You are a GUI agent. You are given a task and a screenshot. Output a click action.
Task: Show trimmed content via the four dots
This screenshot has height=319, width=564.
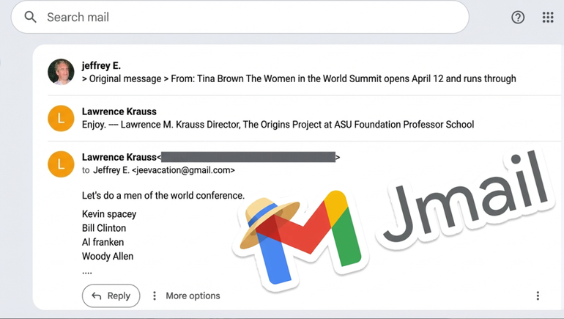(87, 271)
